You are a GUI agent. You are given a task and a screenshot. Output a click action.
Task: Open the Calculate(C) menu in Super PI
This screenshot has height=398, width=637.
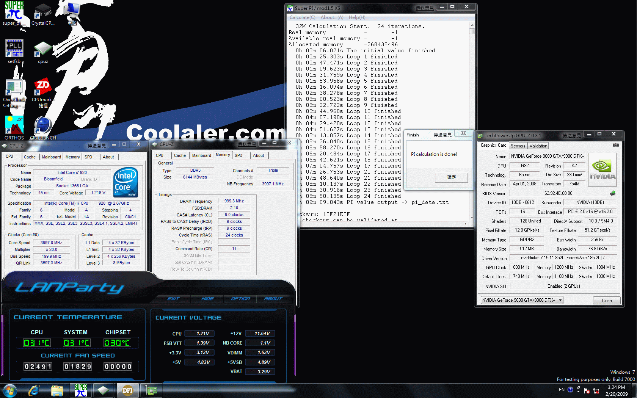coord(302,17)
